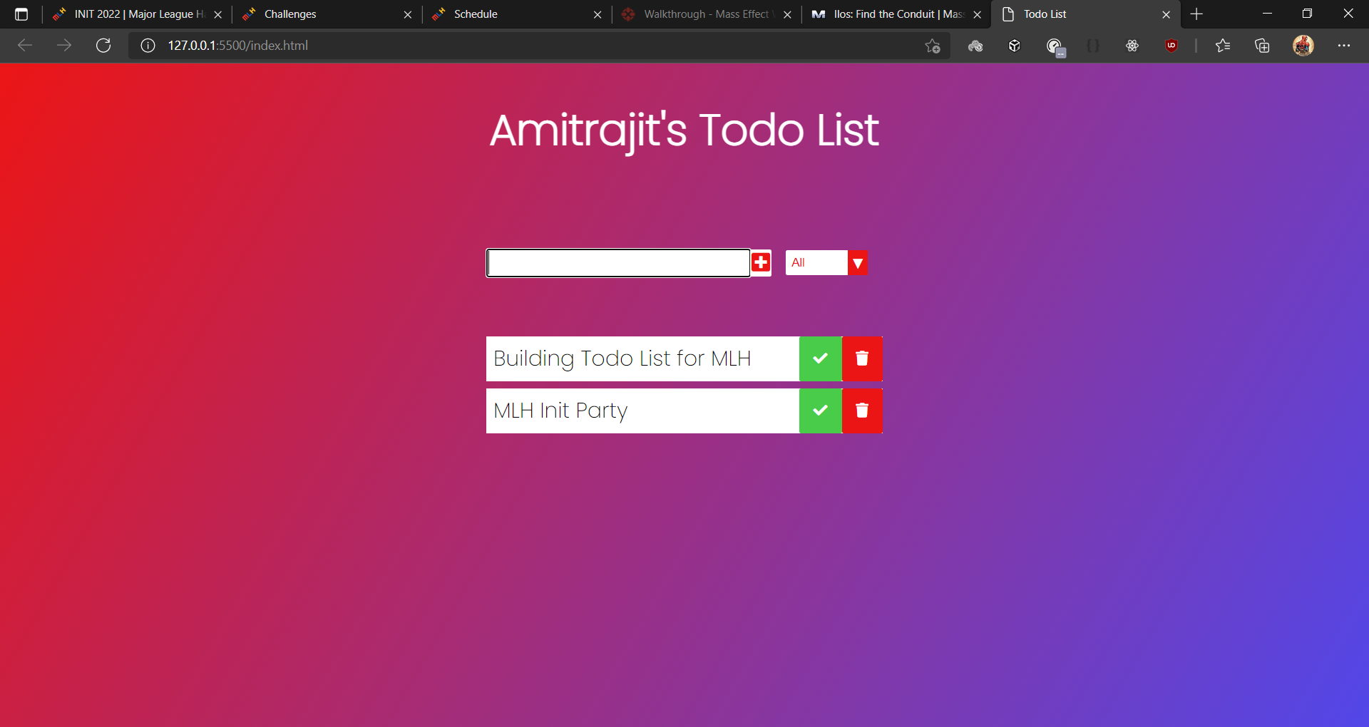Click 'Building Todo List for MLH' text

pos(622,359)
